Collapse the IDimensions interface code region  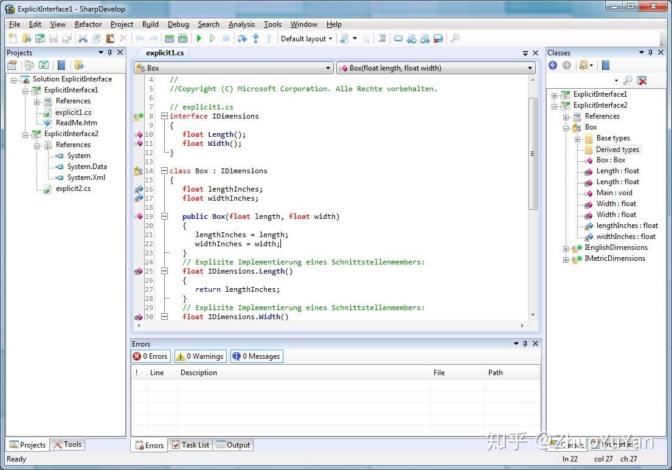tap(164, 116)
